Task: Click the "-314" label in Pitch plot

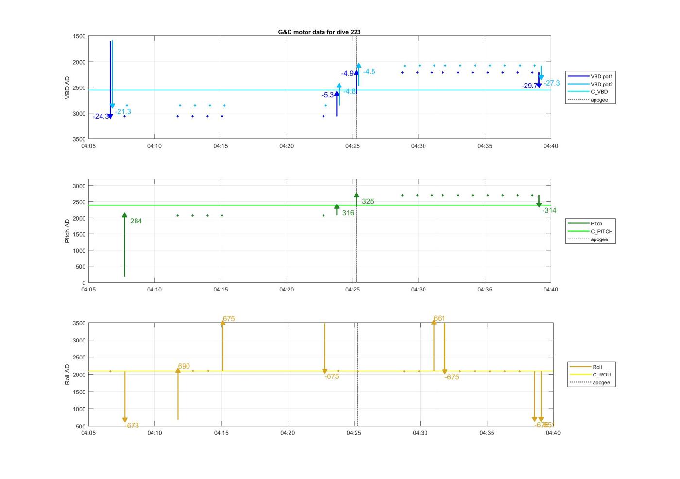Action: tap(549, 210)
